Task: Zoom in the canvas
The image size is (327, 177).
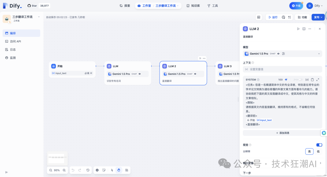Action: 64,170
